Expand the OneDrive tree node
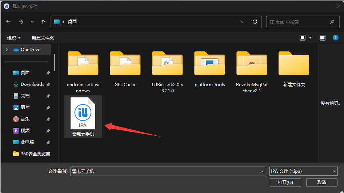 tap(7, 50)
